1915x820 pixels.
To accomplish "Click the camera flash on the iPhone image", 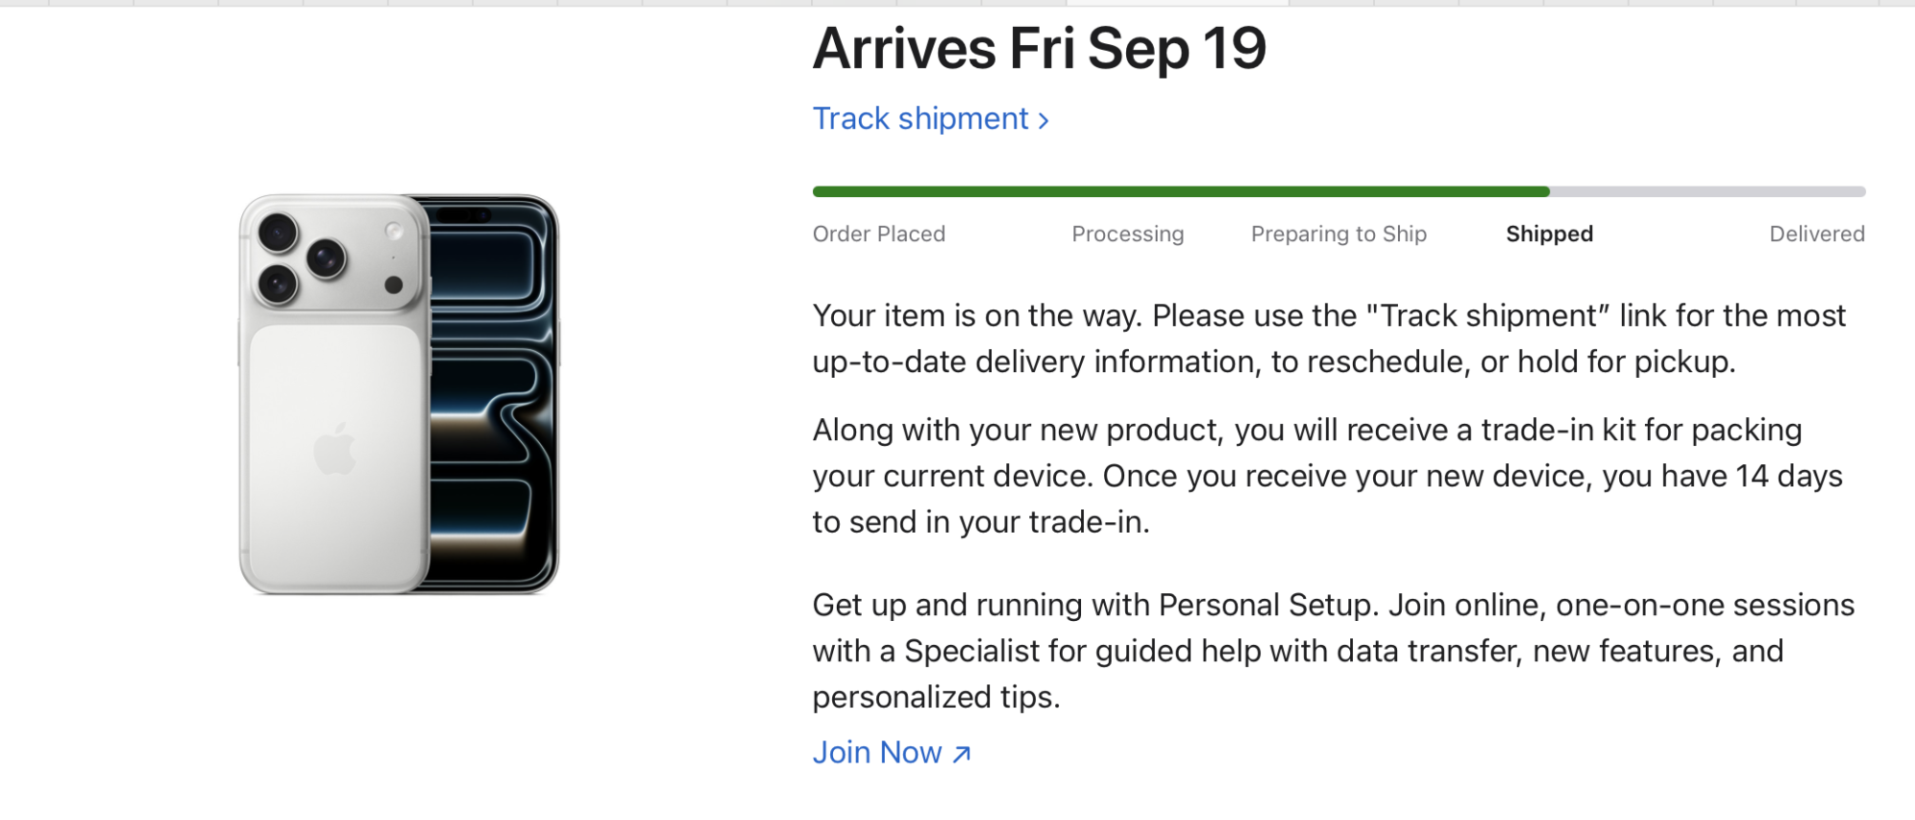I will click(394, 231).
